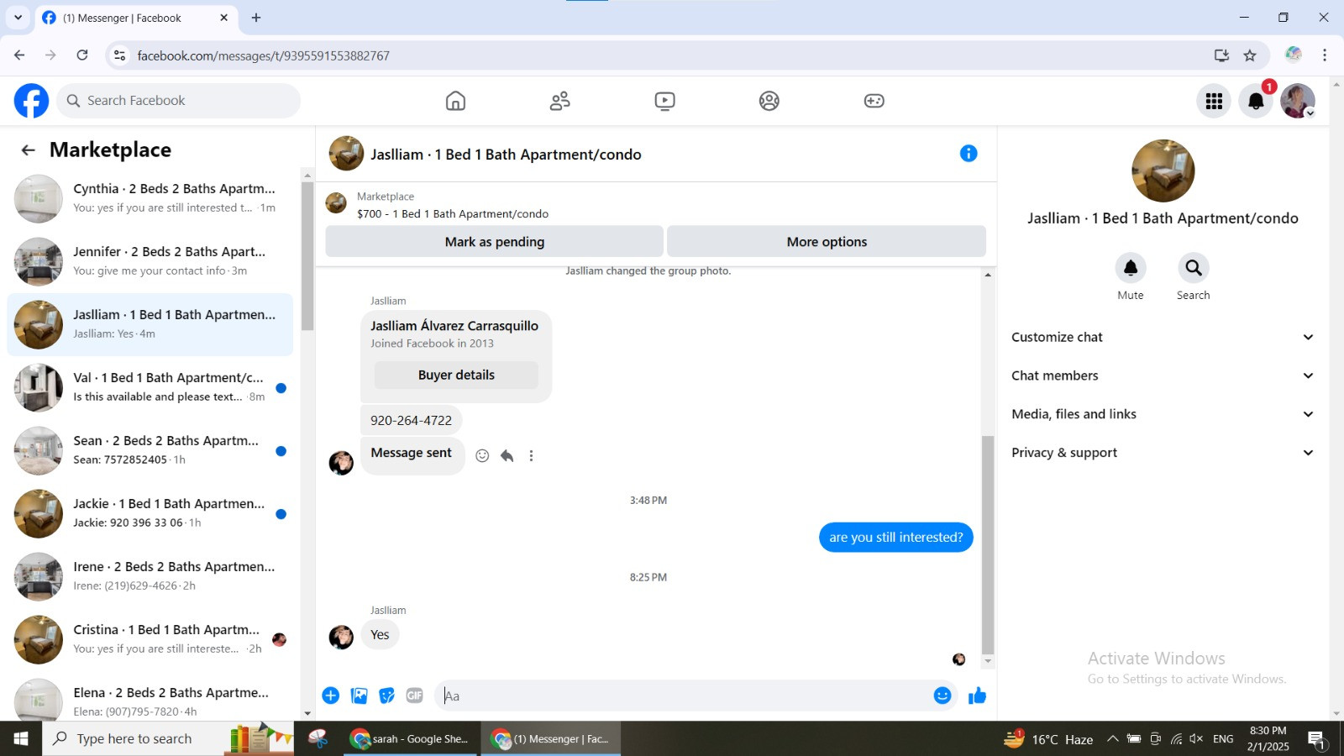
Task: Reload the page in browser
Action: tap(82, 55)
